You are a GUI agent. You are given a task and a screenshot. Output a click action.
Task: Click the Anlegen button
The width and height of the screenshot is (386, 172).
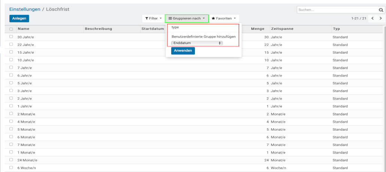click(x=19, y=18)
